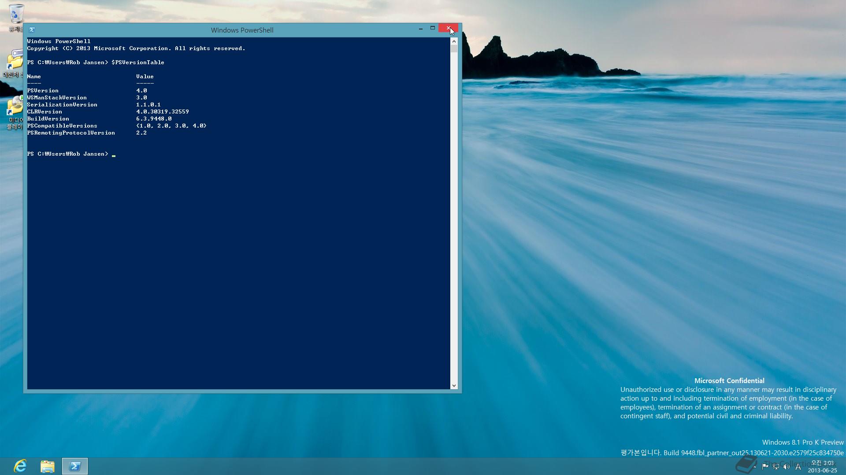Toggle the IME input mode 'A' indicator
Screen dimensions: 846x475
798,467
